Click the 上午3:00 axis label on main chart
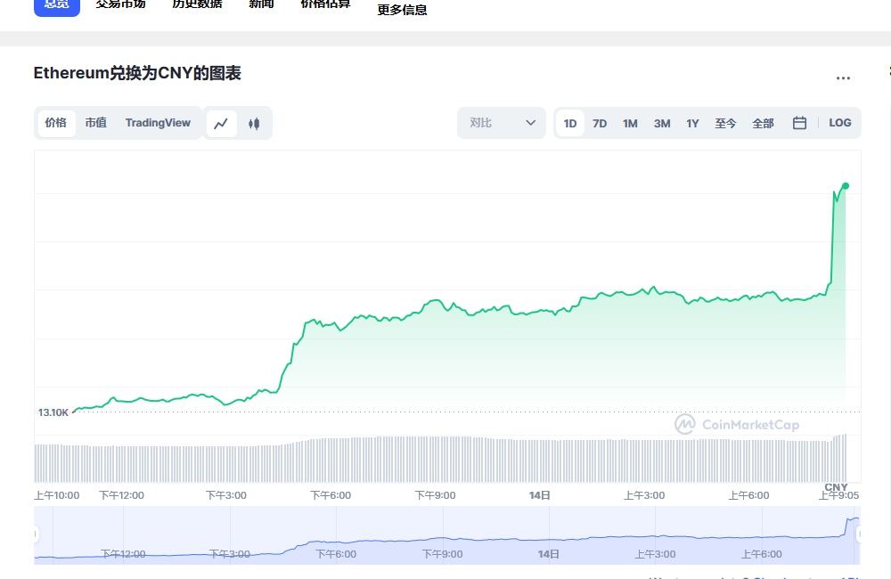891x579 pixels. (644, 495)
